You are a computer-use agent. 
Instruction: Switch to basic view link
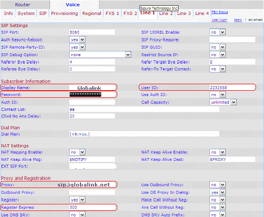(238, 20)
